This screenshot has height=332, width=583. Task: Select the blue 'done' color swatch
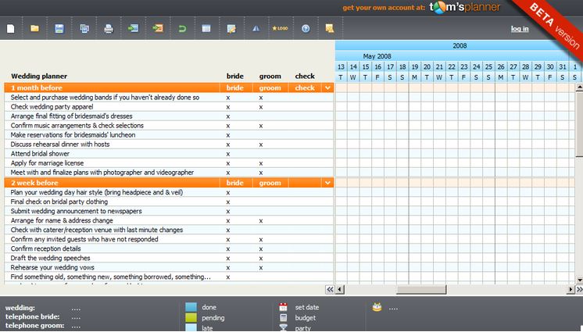click(x=191, y=307)
